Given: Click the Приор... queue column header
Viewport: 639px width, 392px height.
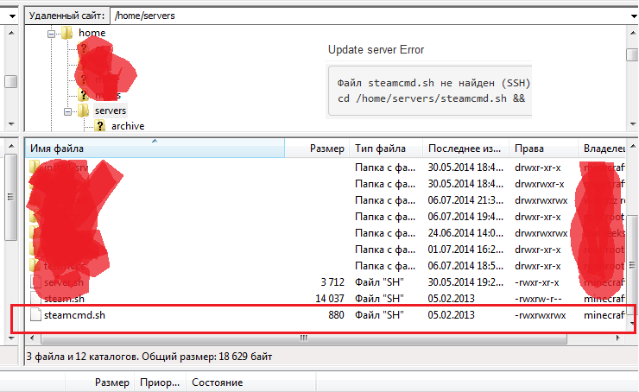Looking at the screenshot, I should 161,383.
